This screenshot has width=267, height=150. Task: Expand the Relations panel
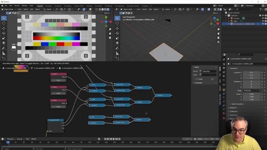(x=233, y=107)
